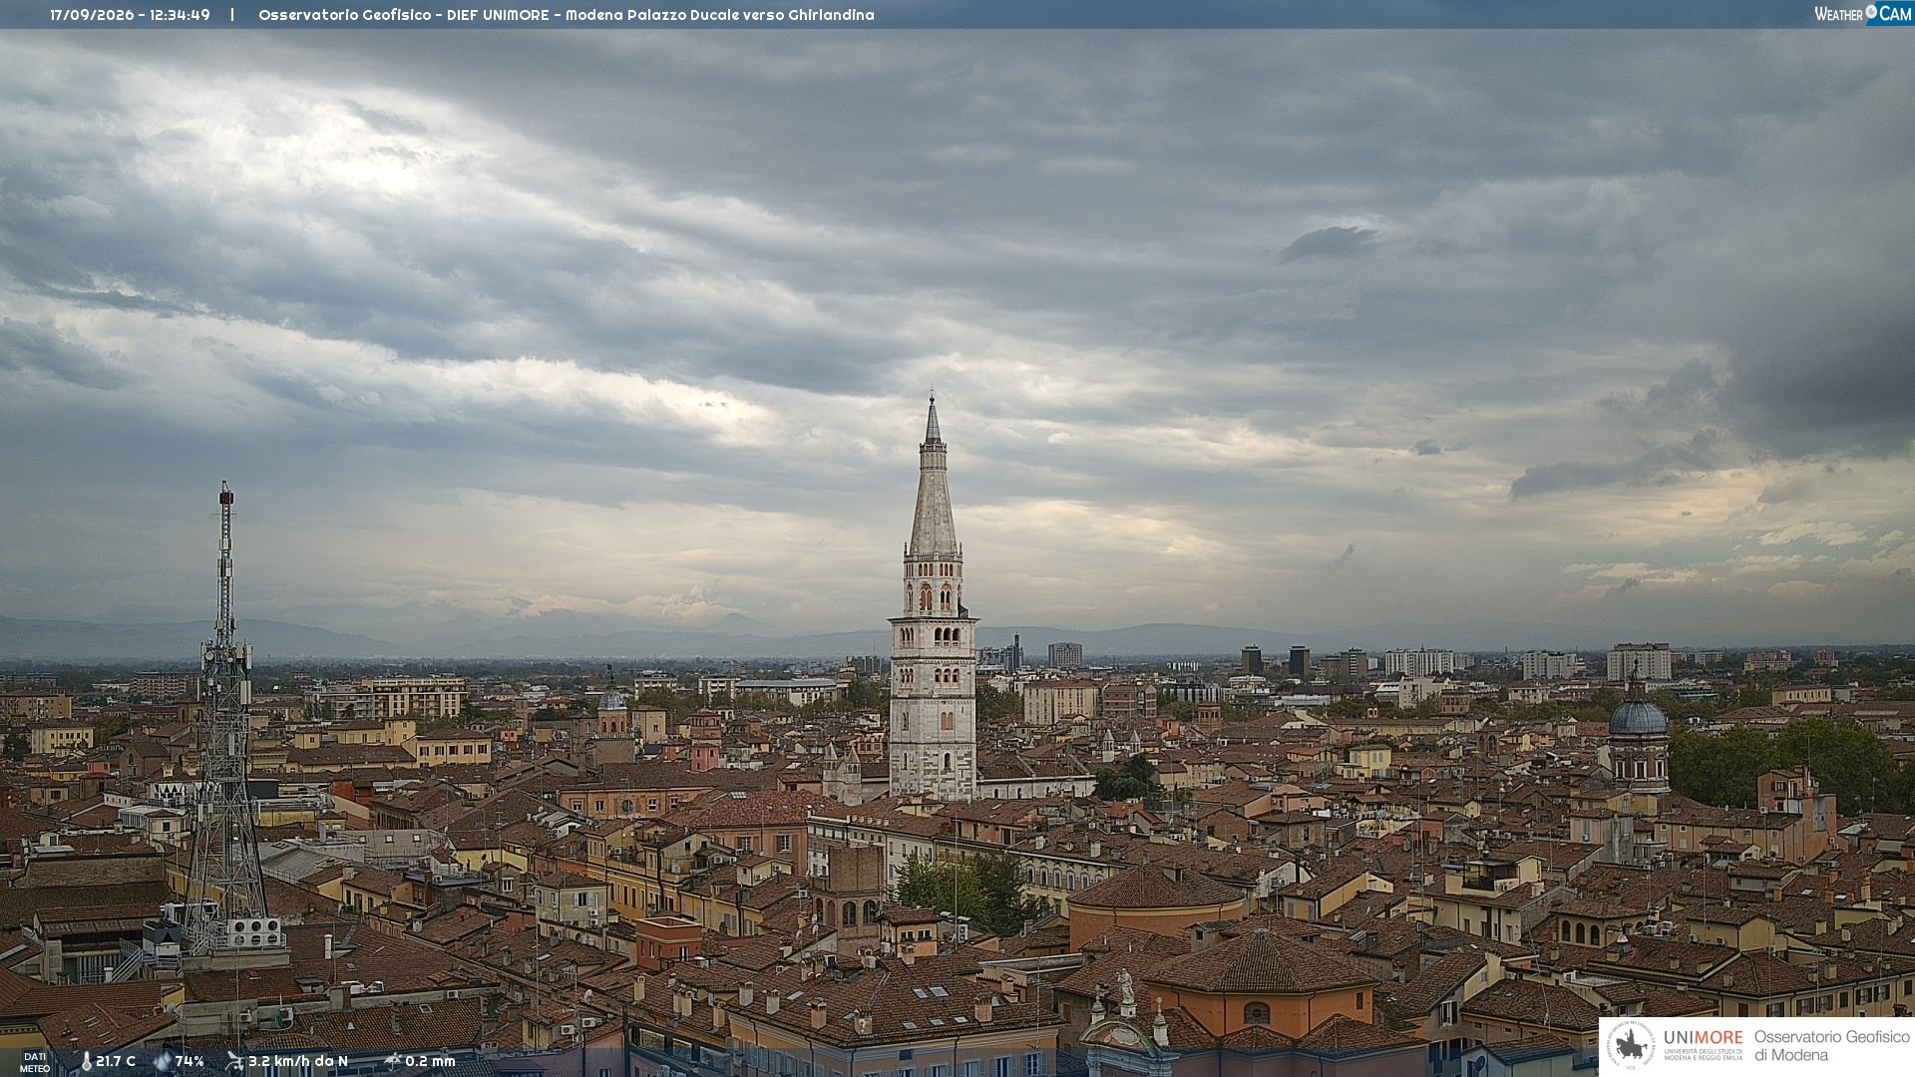Click the blue church dome
This screenshot has height=1077, width=1915.
click(x=1638, y=716)
